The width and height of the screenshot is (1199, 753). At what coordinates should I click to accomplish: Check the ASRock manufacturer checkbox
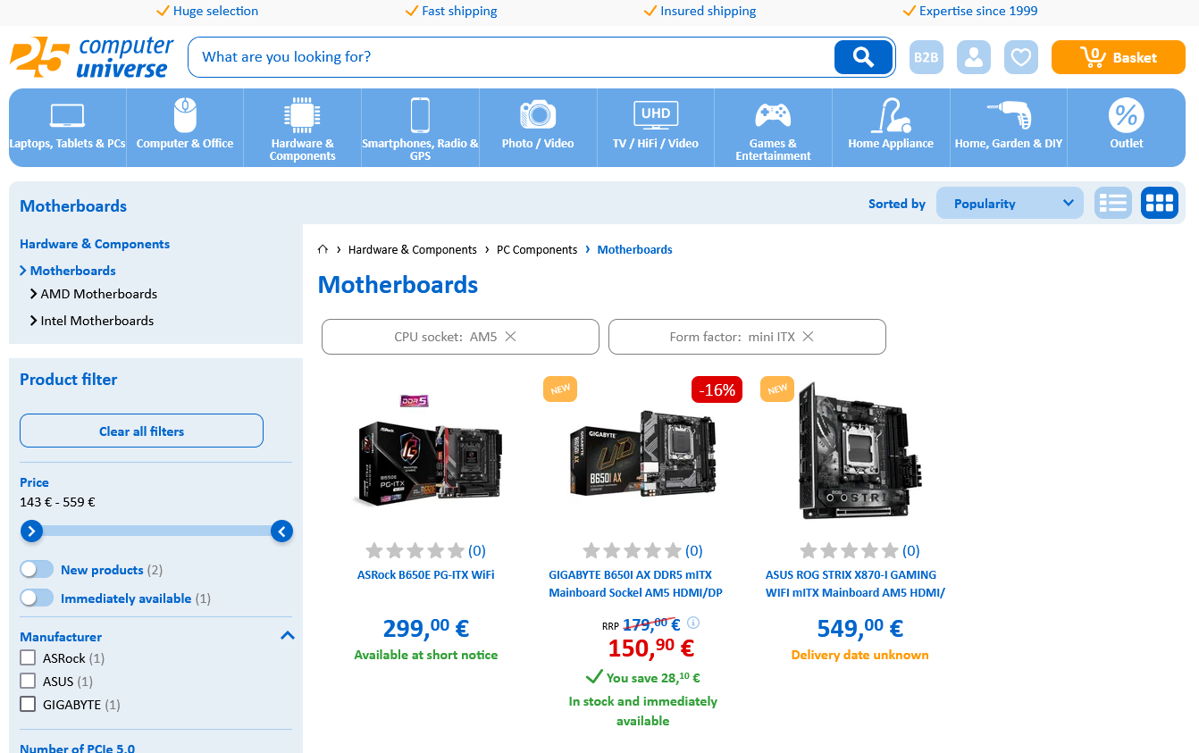[28, 658]
